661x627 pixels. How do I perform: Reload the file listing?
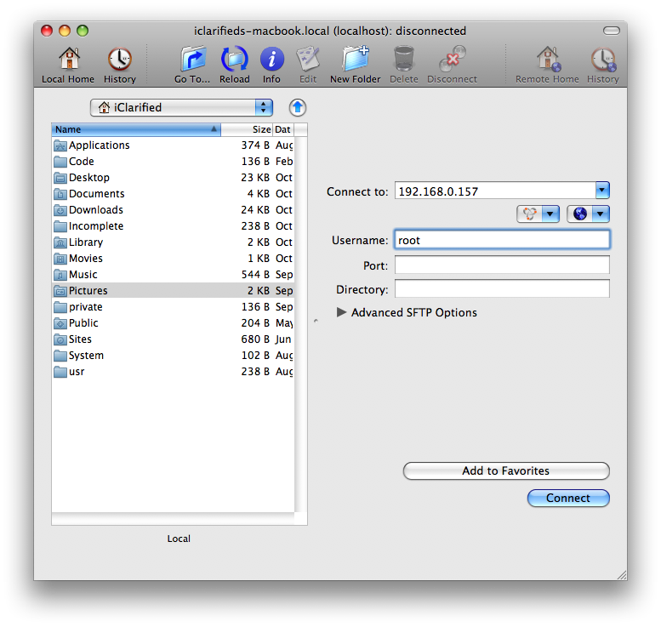click(x=235, y=60)
